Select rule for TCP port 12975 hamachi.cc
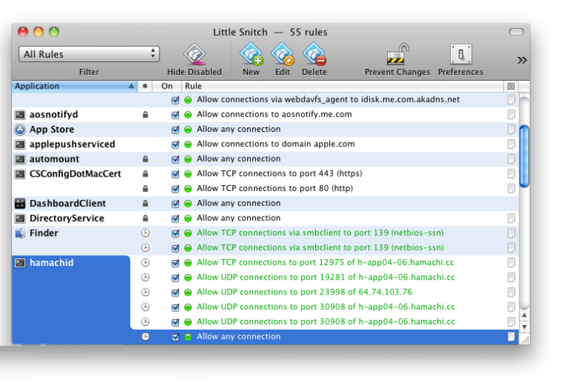Image resolution: width=575 pixels, height=391 pixels. [x=325, y=262]
